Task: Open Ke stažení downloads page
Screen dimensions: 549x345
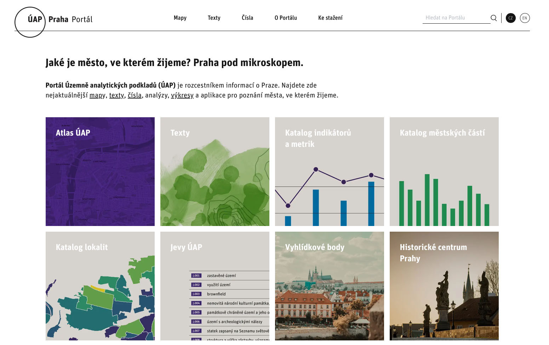Action: [x=330, y=18]
